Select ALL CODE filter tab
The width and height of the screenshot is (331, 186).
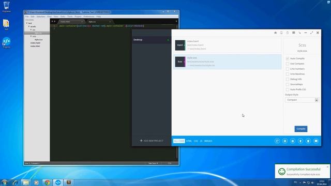[179, 141]
